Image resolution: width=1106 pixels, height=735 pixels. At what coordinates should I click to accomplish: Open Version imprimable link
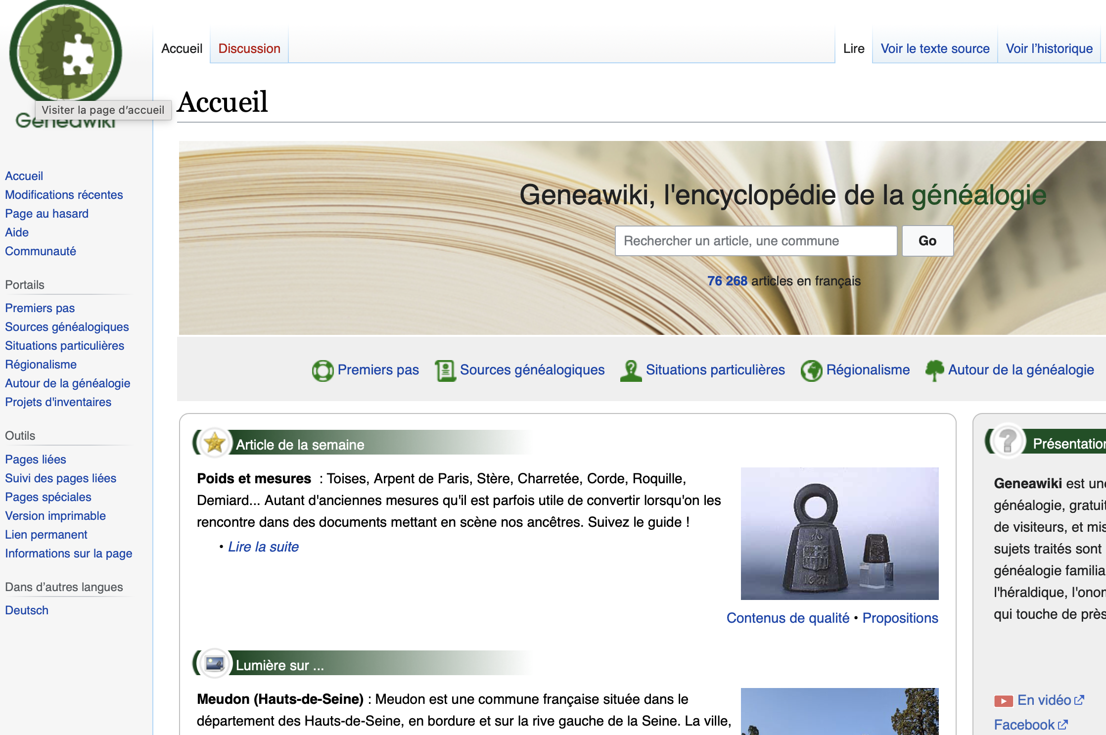(55, 516)
